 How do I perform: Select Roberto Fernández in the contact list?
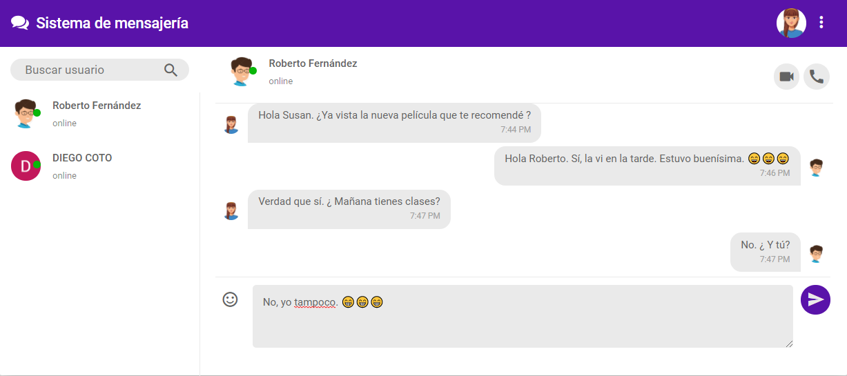click(x=100, y=114)
